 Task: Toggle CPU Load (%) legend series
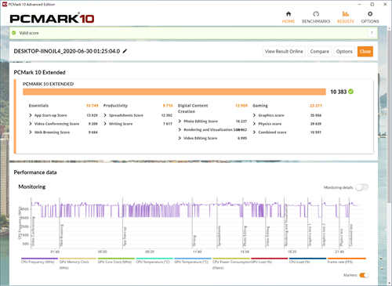coord(307,261)
